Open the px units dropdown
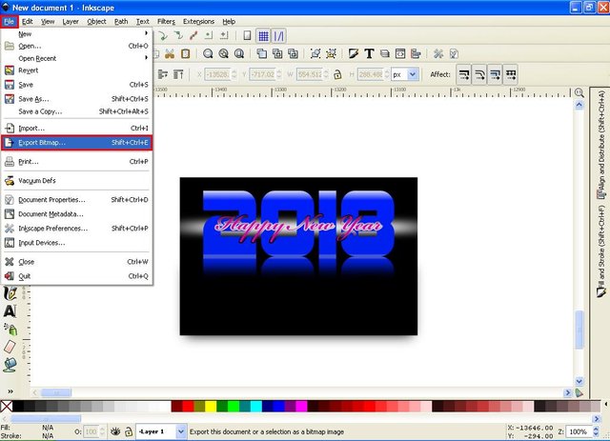The width and height of the screenshot is (610, 441). click(413, 74)
